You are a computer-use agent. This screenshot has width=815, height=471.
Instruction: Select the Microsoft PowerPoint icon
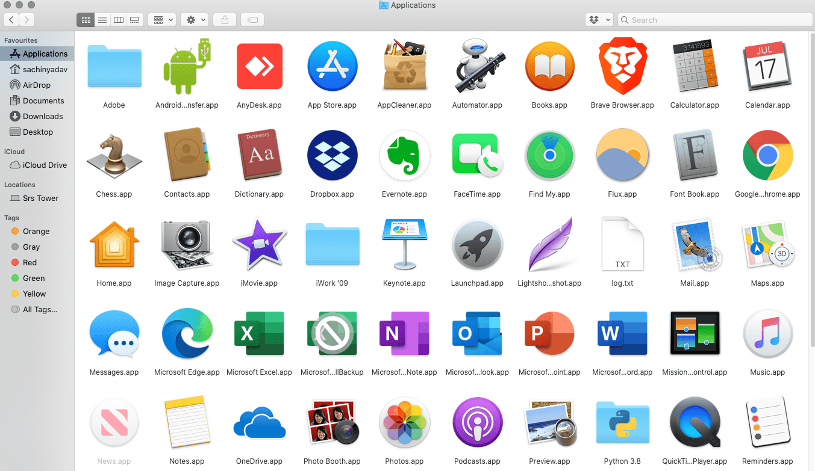pos(550,333)
